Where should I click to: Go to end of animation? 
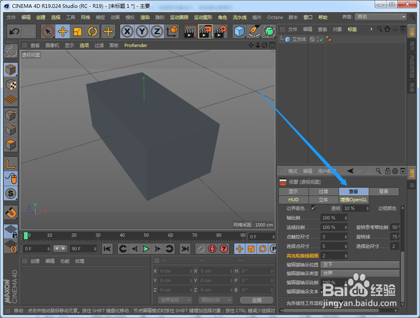(x=185, y=249)
